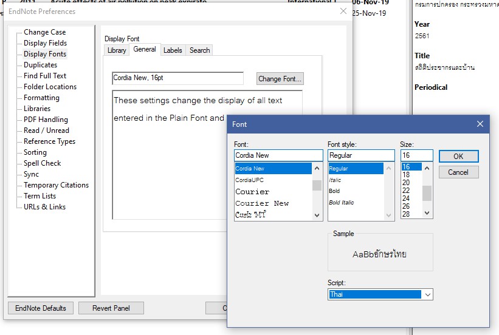Open Temporary Citations preferences
Image resolution: width=499 pixels, height=335 pixels.
(56, 185)
